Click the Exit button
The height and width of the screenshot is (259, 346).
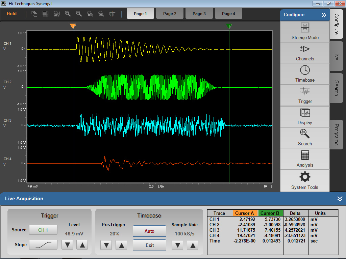coord(149,245)
